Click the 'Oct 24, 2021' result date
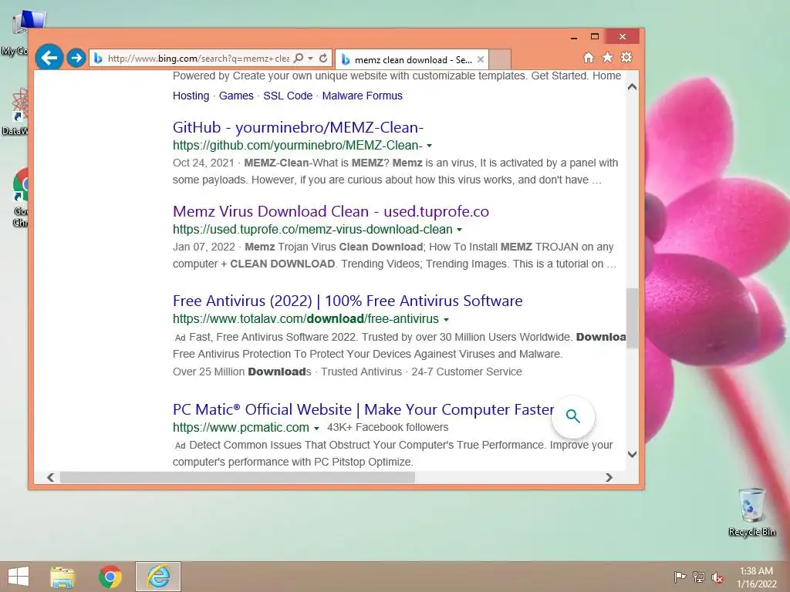The width and height of the screenshot is (790, 592). tap(204, 163)
